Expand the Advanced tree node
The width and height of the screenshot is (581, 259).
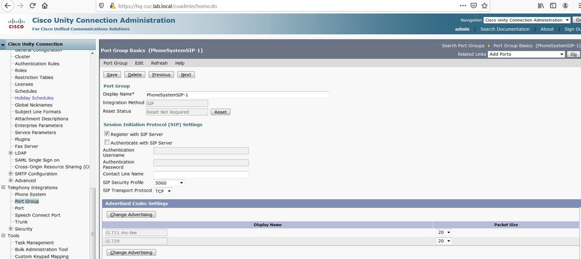[x=10, y=181]
